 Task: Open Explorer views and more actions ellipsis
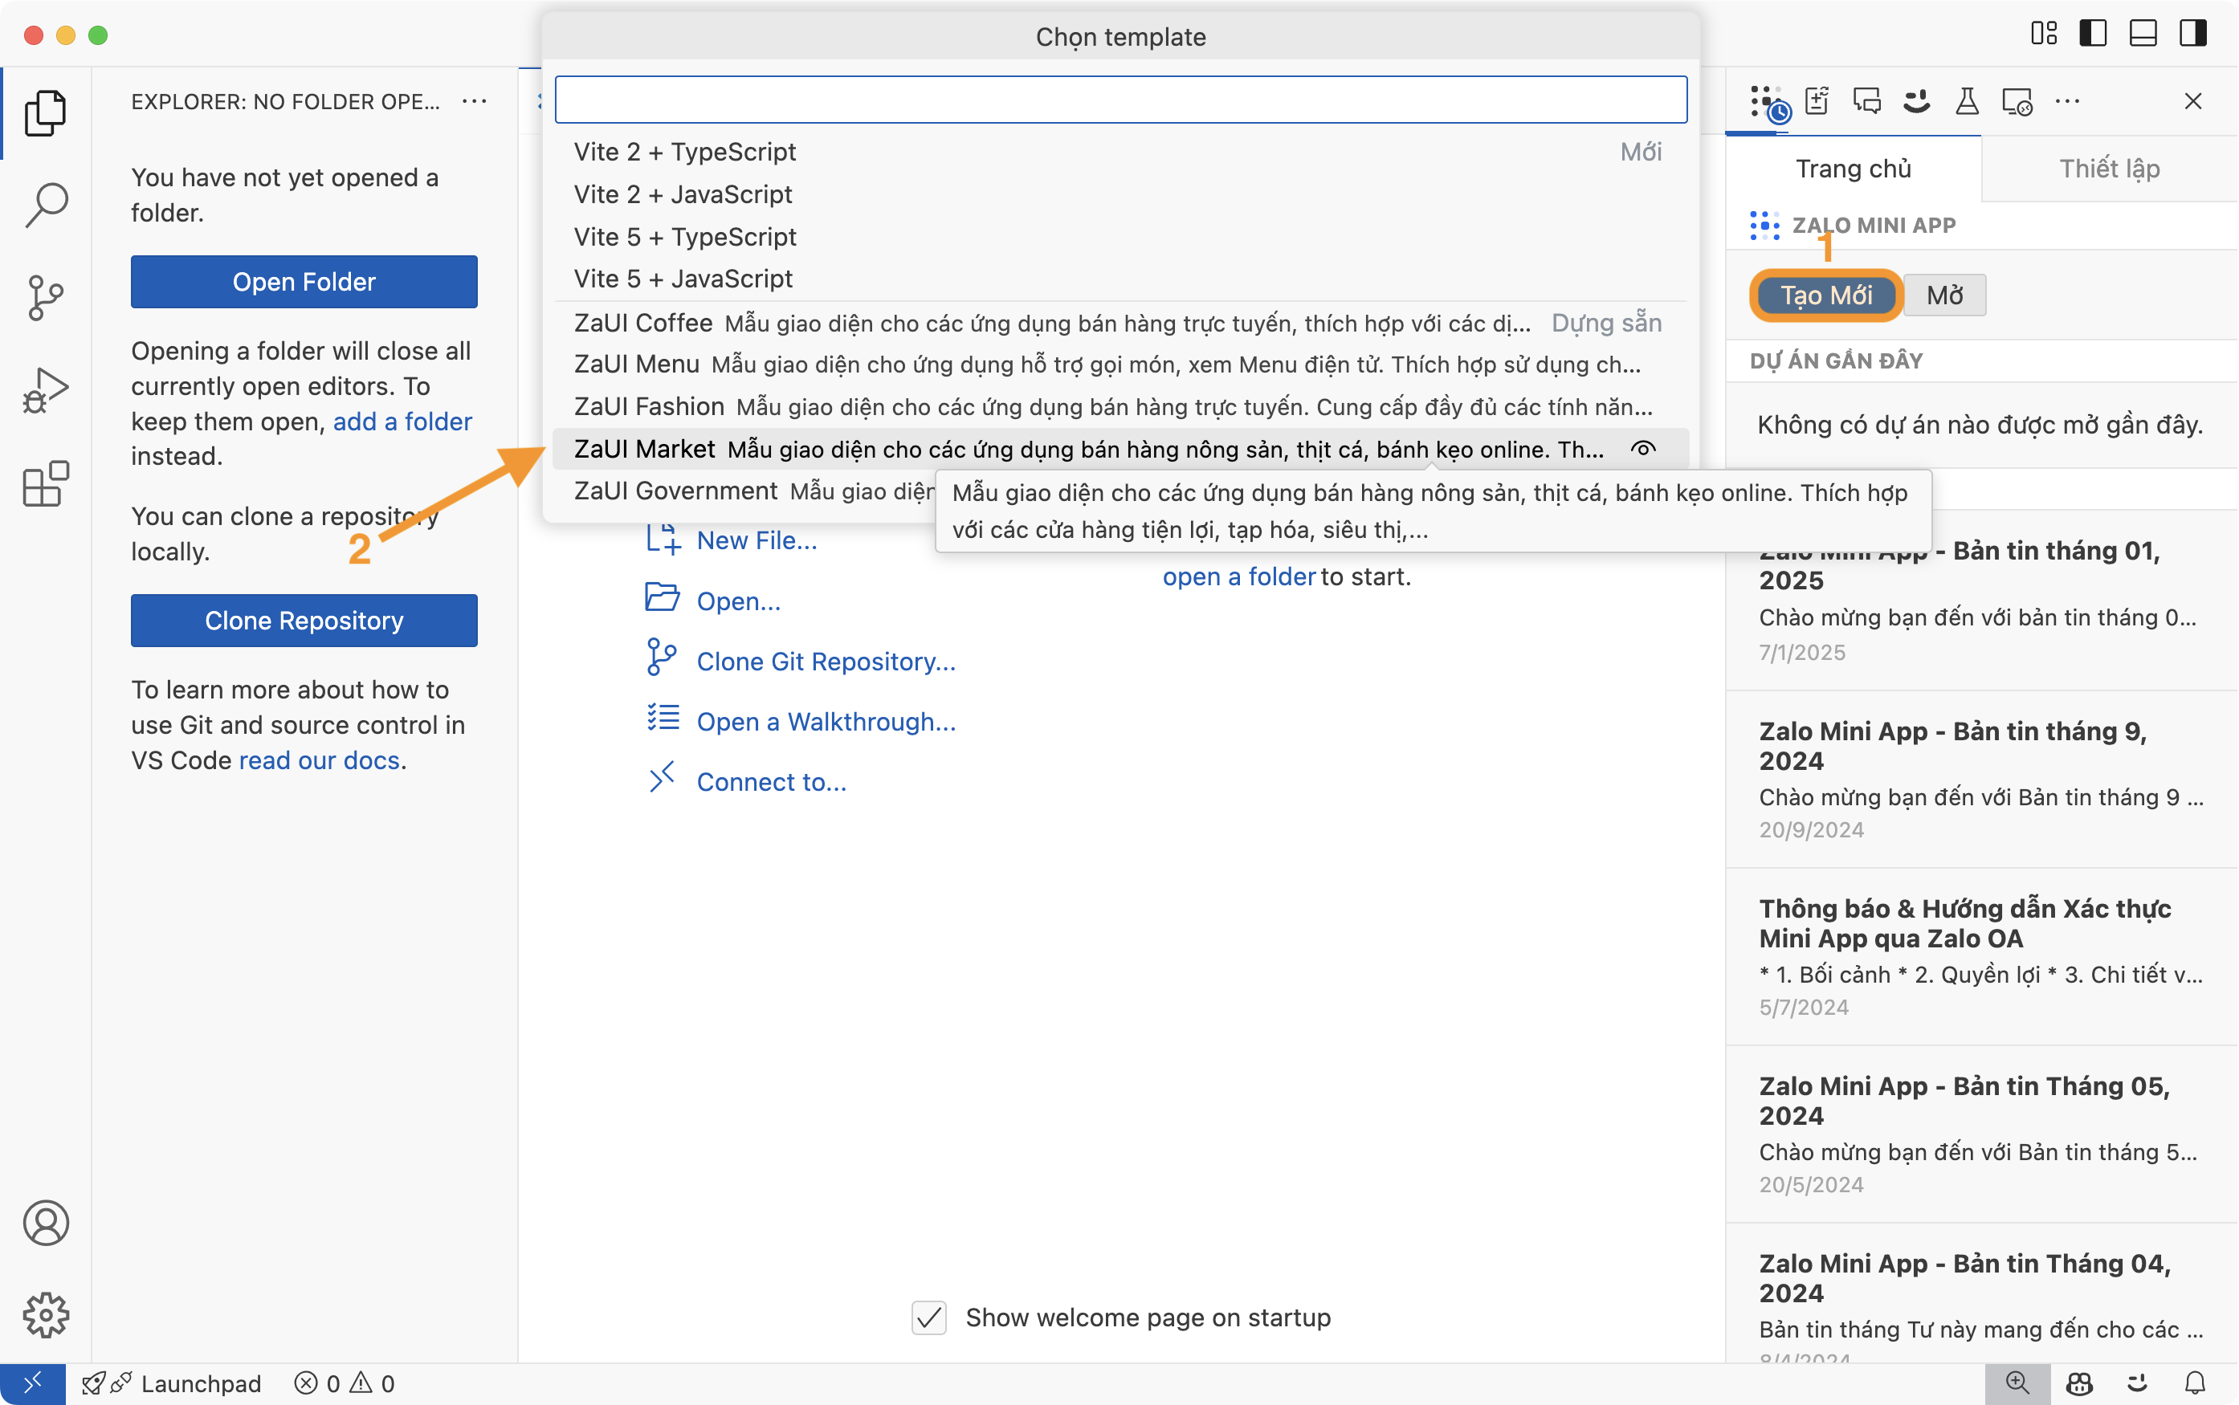point(474,101)
